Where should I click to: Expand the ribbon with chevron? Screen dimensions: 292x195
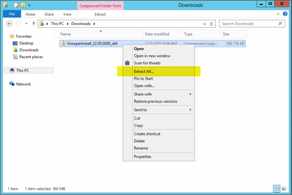(278, 14)
